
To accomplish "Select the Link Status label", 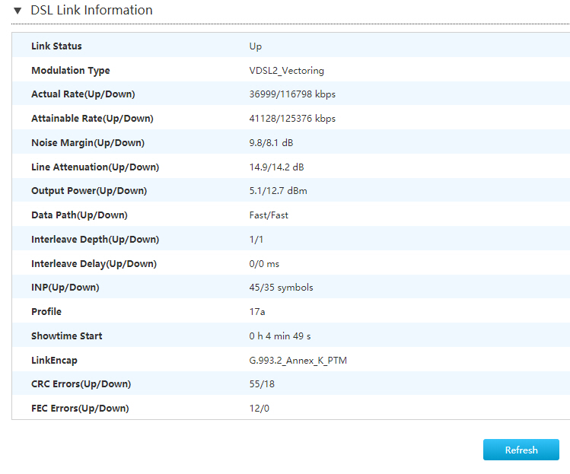I will click(56, 46).
